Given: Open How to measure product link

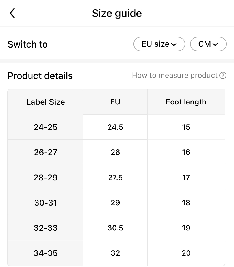Looking at the screenshot, I should (x=175, y=76).
